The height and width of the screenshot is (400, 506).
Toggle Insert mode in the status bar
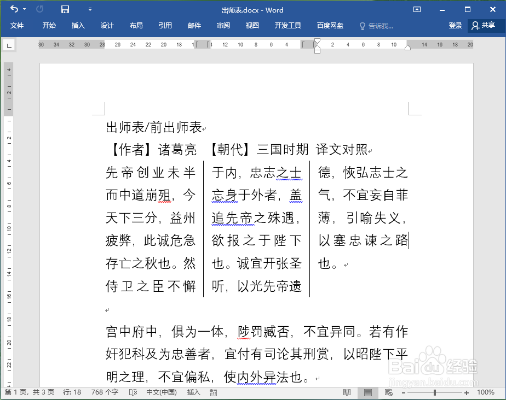(x=193, y=392)
